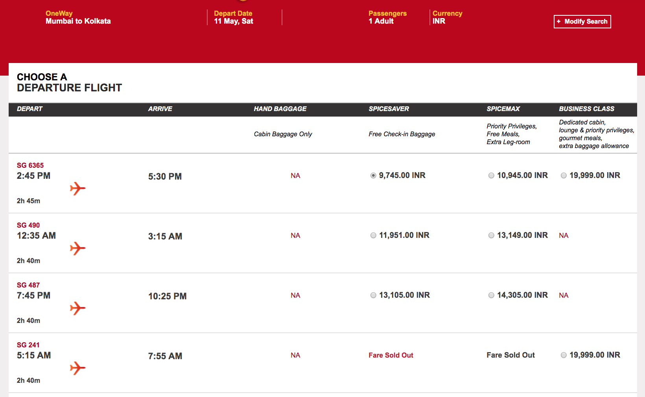The height and width of the screenshot is (397, 645).
Task: Click the Fare Sold Out label for SG 241
Action: (x=391, y=355)
